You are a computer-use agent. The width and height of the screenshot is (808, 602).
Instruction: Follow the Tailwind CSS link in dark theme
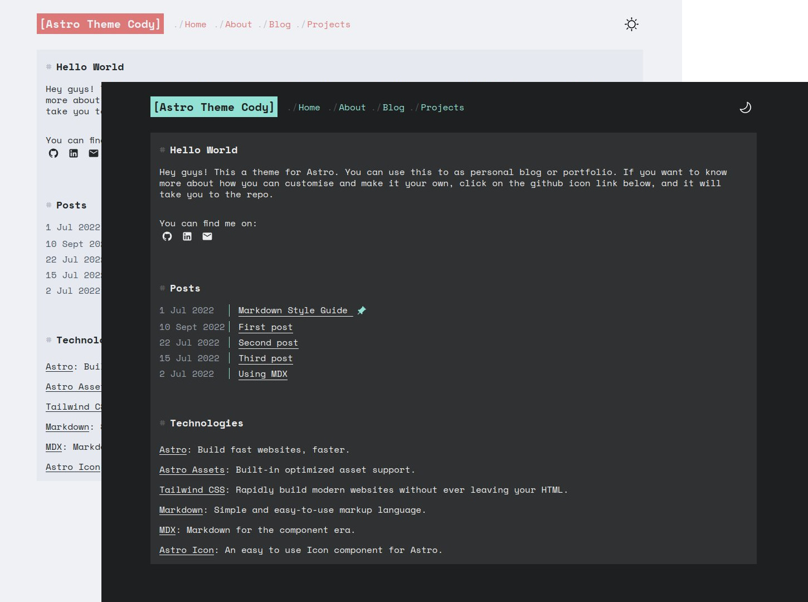[x=192, y=490]
